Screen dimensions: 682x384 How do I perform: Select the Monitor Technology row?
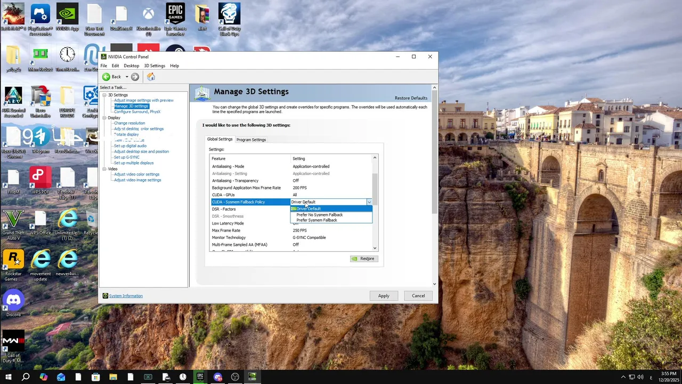tap(291, 237)
